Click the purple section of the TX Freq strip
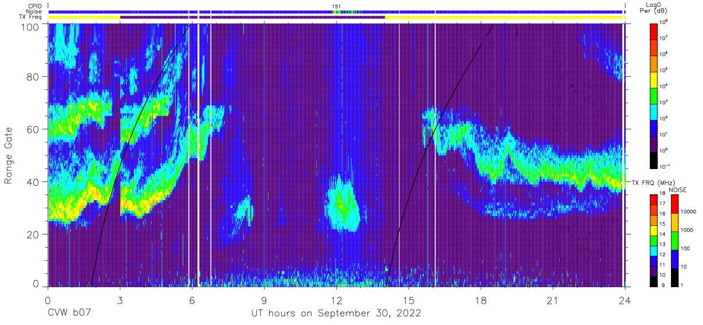Viewport: 703px width, 325px height. 252,17
